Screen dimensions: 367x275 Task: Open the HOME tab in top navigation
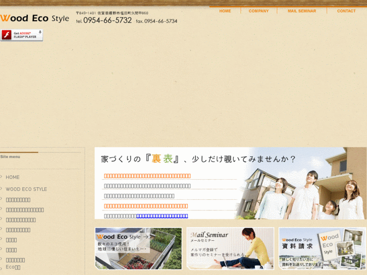tap(225, 11)
